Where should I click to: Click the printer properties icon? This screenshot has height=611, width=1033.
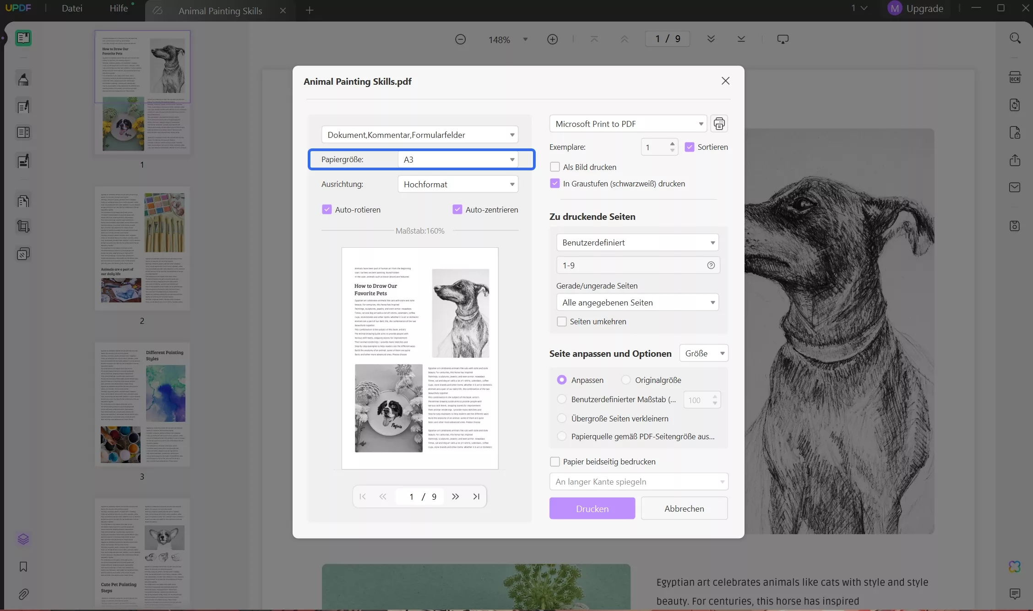coord(719,124)
